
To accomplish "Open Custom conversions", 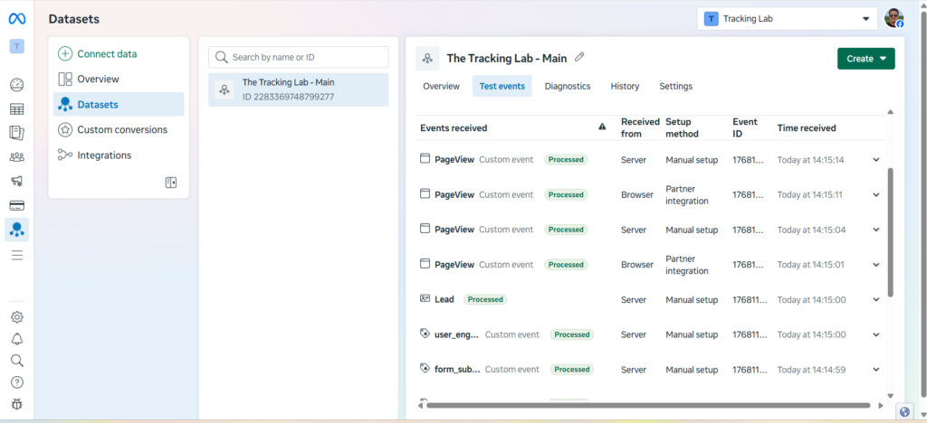I will tap(119, 130).
